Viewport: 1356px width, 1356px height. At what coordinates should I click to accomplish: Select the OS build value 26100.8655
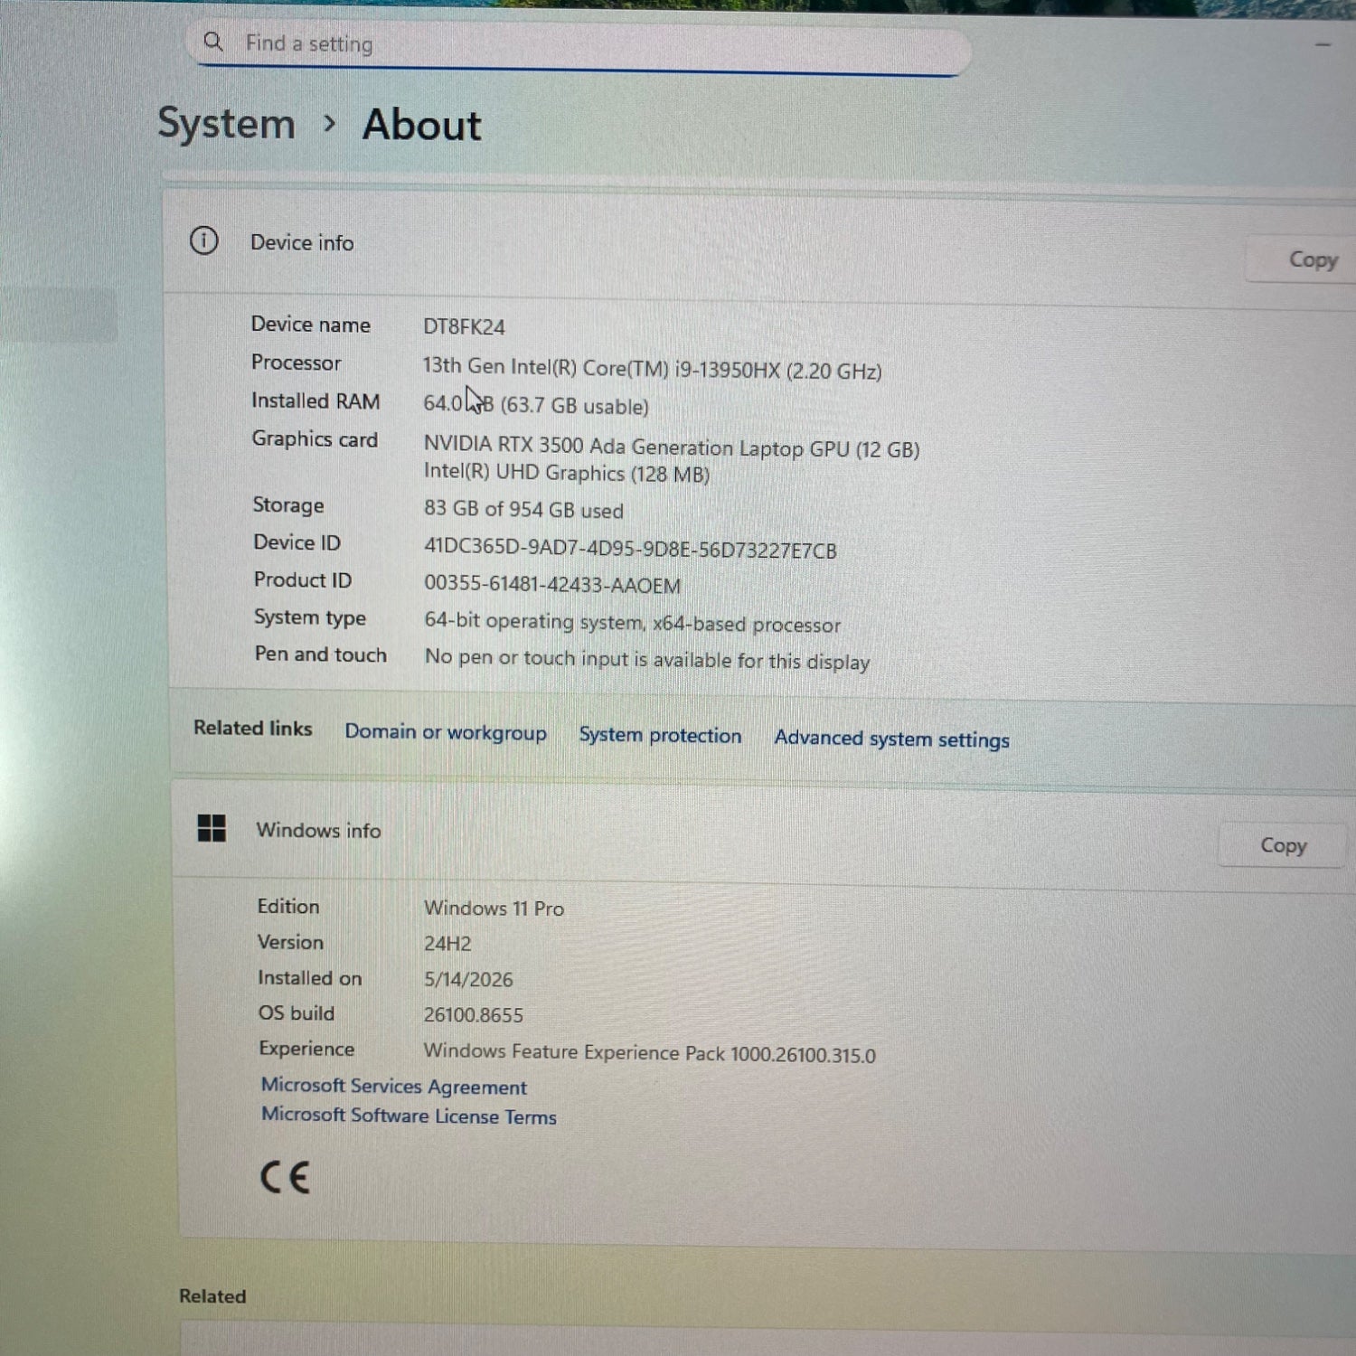click(x=473, y=1015)
